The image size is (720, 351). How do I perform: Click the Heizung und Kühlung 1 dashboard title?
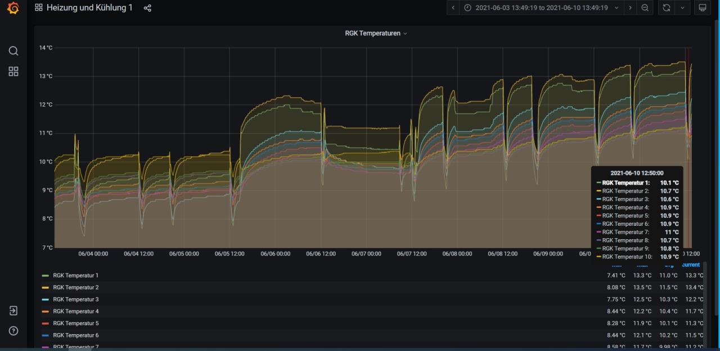[89, 8]
